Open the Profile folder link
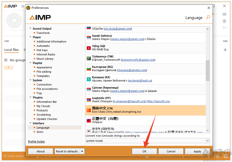Screen dimensions: 232x162 pyautogui.click(x=36, y=141)
